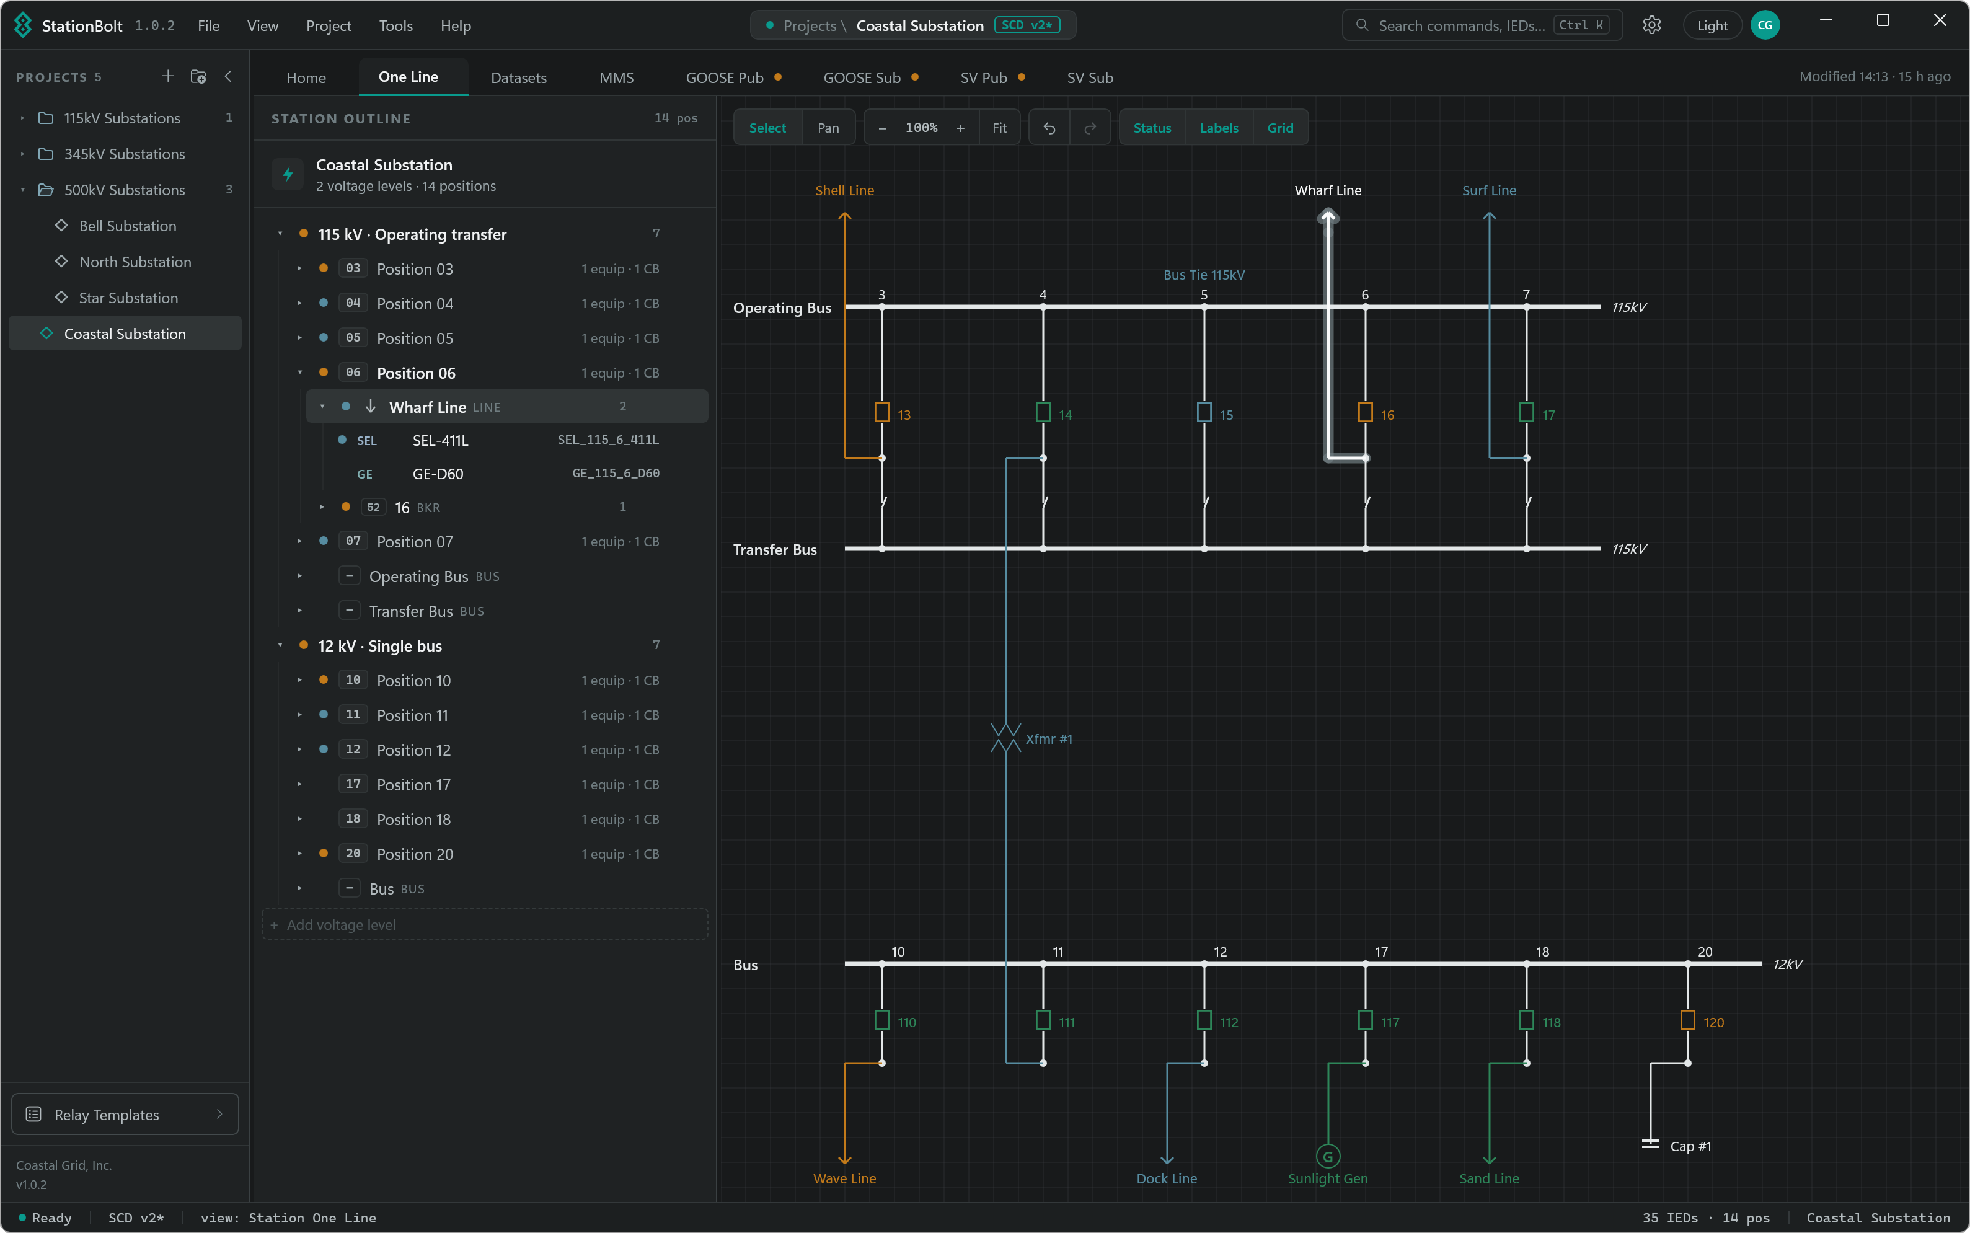
Task: Expand the 115kV Substations folder
Action: tap(23, 118)
